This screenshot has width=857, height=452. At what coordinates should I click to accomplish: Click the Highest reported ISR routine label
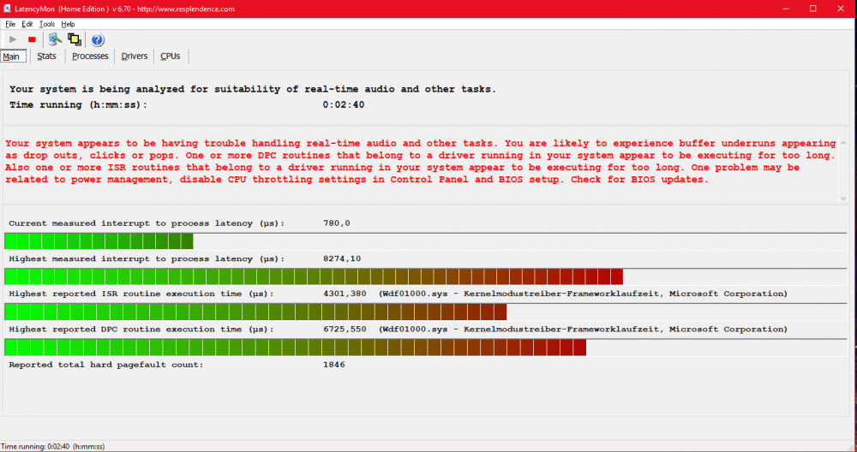(x=141, y=294)
